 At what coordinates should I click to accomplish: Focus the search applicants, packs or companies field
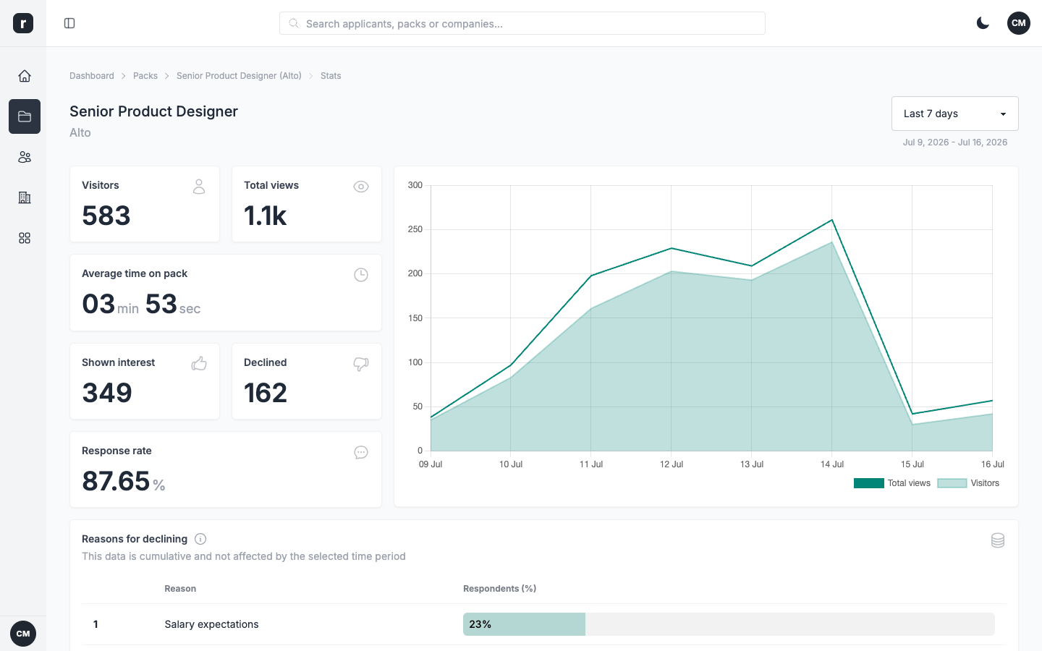click(x=522, y=23)
